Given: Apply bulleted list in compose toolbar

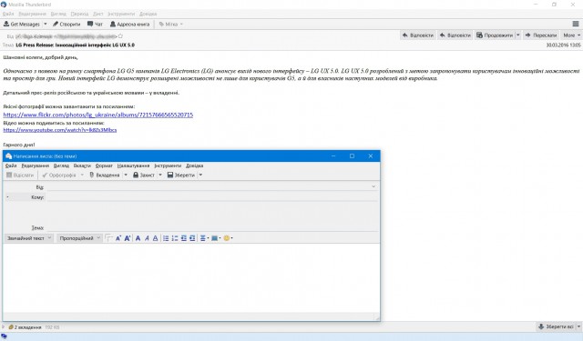Looking at the screenshot, I should click(166, 238).
